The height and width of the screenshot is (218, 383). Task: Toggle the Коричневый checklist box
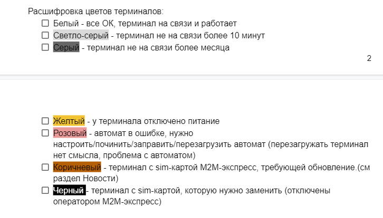point(45,168)
